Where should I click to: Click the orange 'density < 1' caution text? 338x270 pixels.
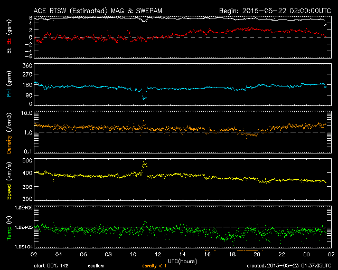click(154, 266)
